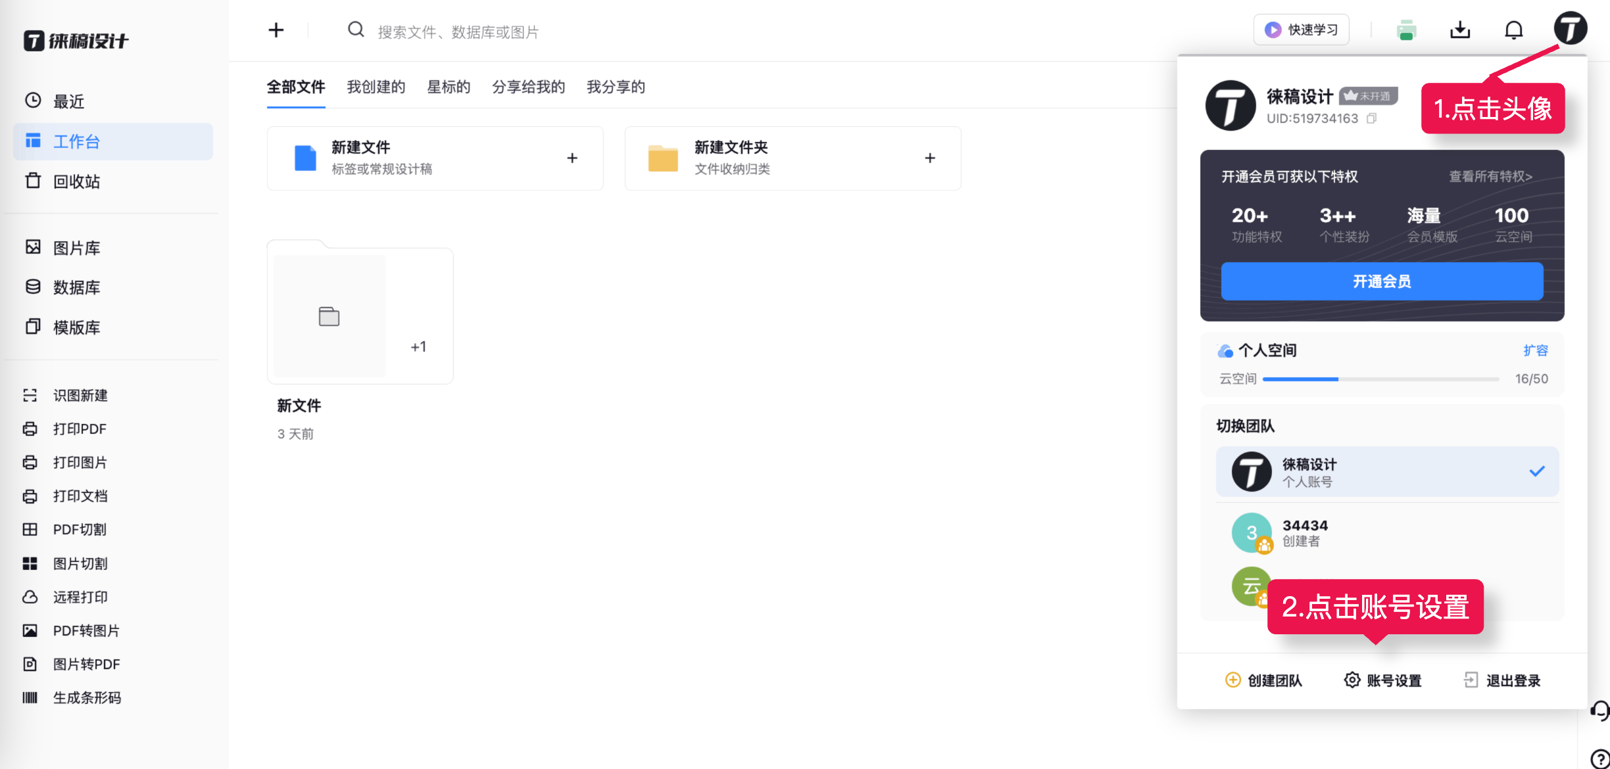Click plus on the 新建文件 card
This screenshot has height=769, width=1610.
(x=572, y=158)
